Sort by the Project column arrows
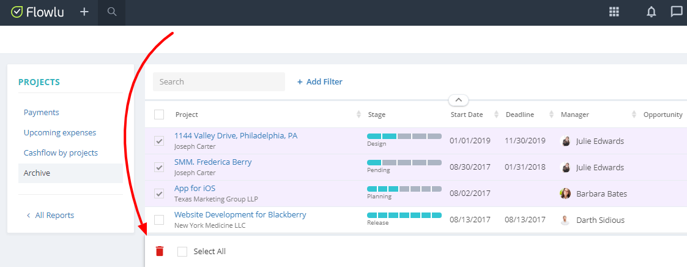This screenshot has width=687, height=267. 359,115
